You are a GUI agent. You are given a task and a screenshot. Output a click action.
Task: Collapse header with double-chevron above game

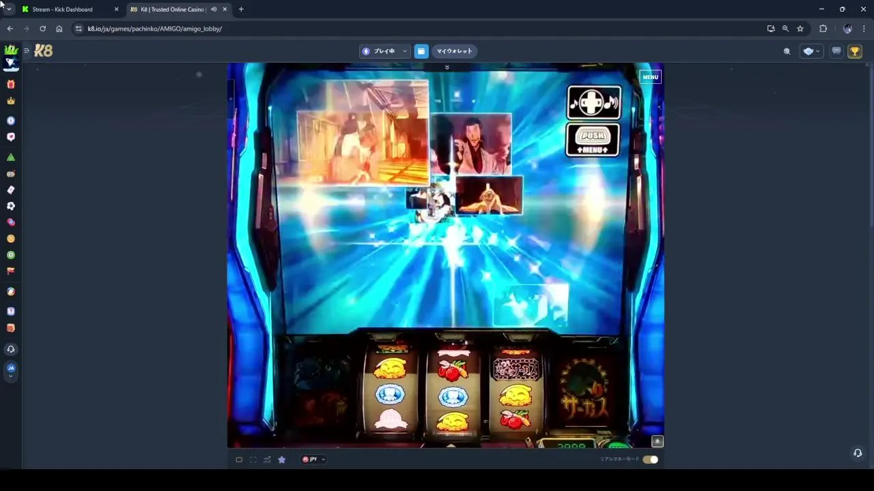[x=447, y=68]
